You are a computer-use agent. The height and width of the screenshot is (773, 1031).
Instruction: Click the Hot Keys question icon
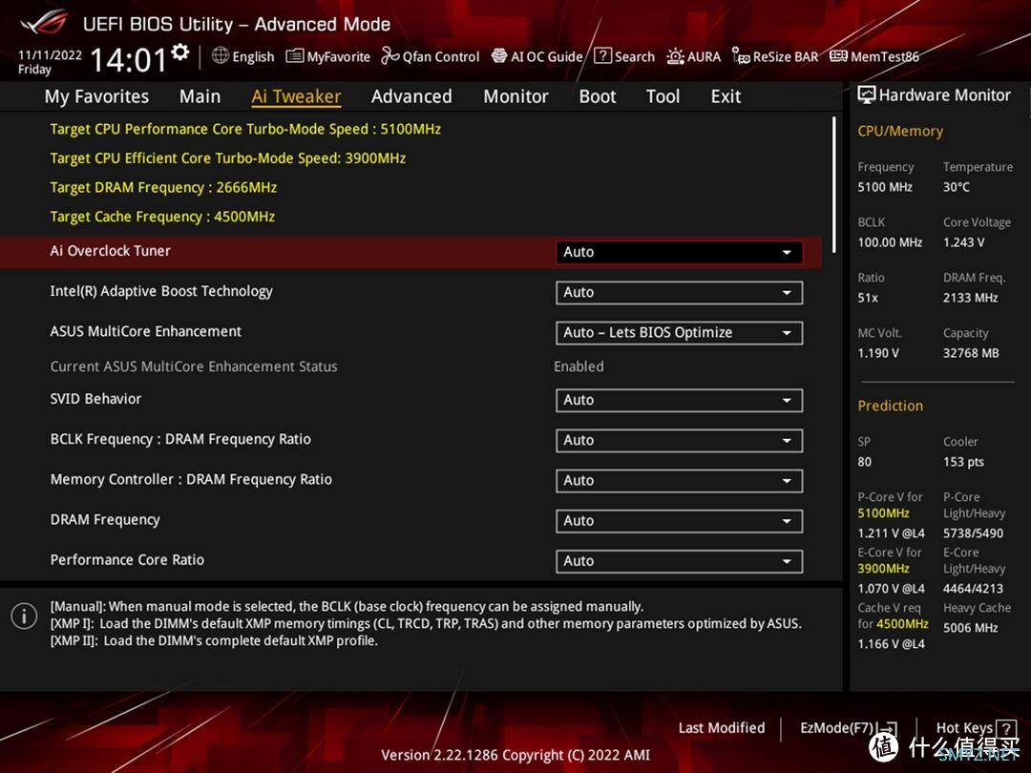tap(1006, 728)
